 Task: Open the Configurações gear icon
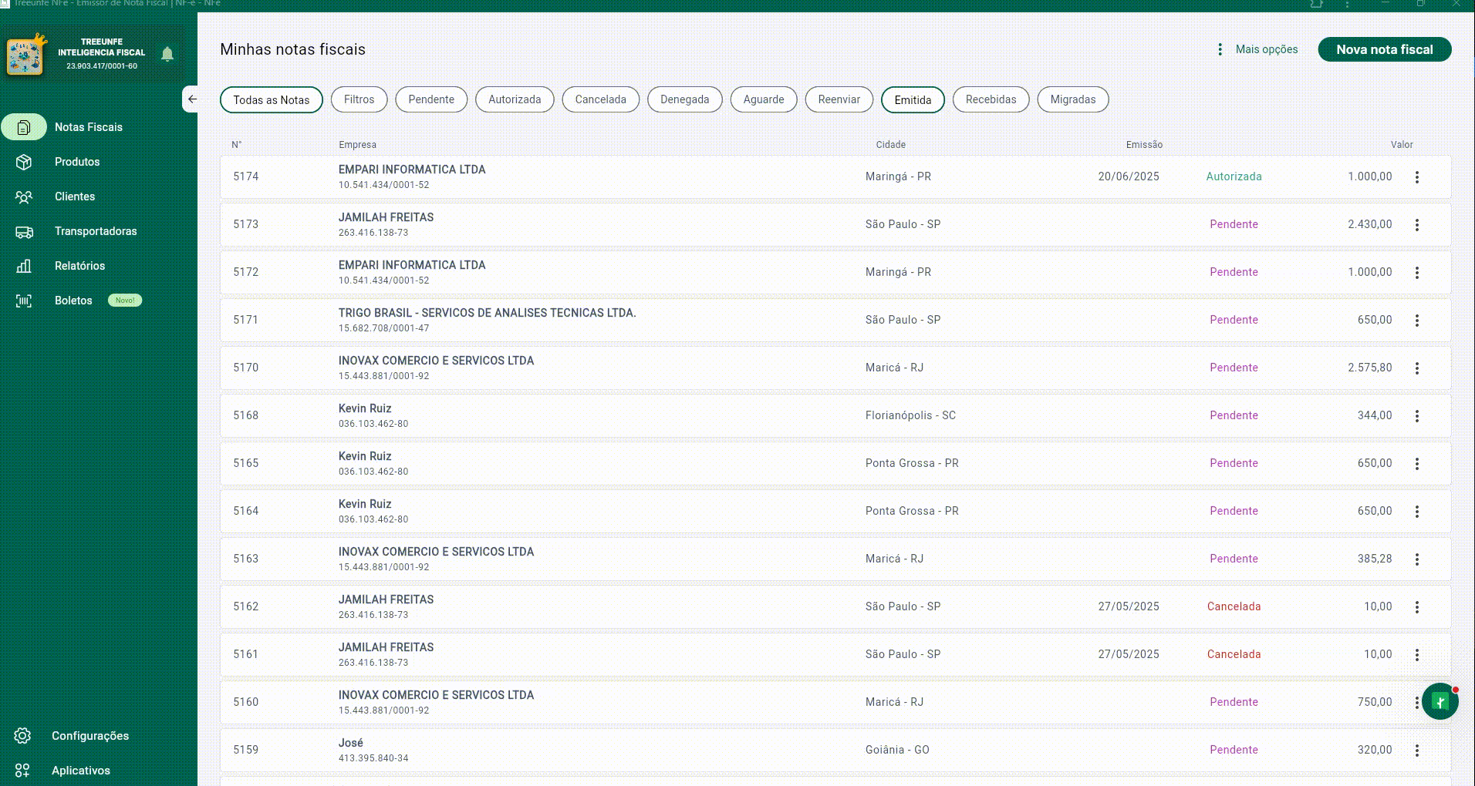22,736
